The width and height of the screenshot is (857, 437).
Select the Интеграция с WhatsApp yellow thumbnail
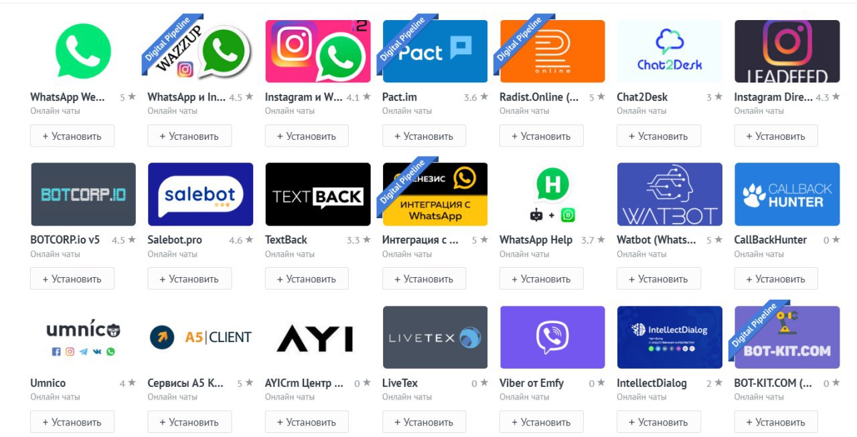(435, 194)
